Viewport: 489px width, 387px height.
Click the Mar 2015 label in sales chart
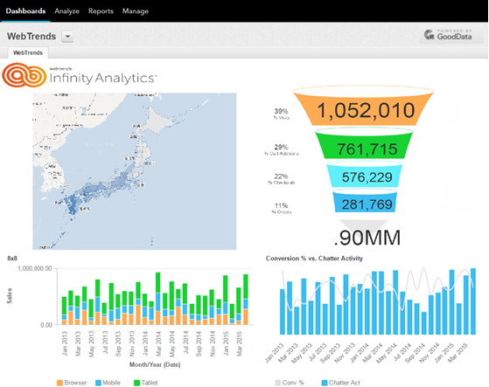coord(239,343)
